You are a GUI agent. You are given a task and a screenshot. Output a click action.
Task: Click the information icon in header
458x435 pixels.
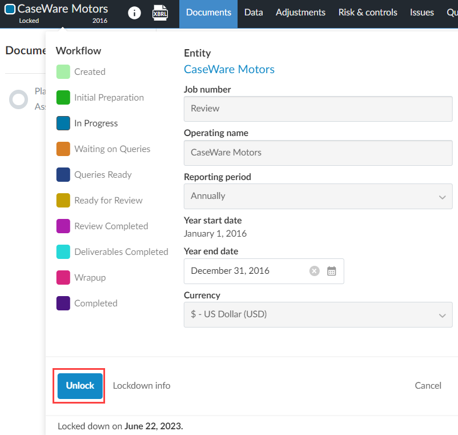pos(134,13)
